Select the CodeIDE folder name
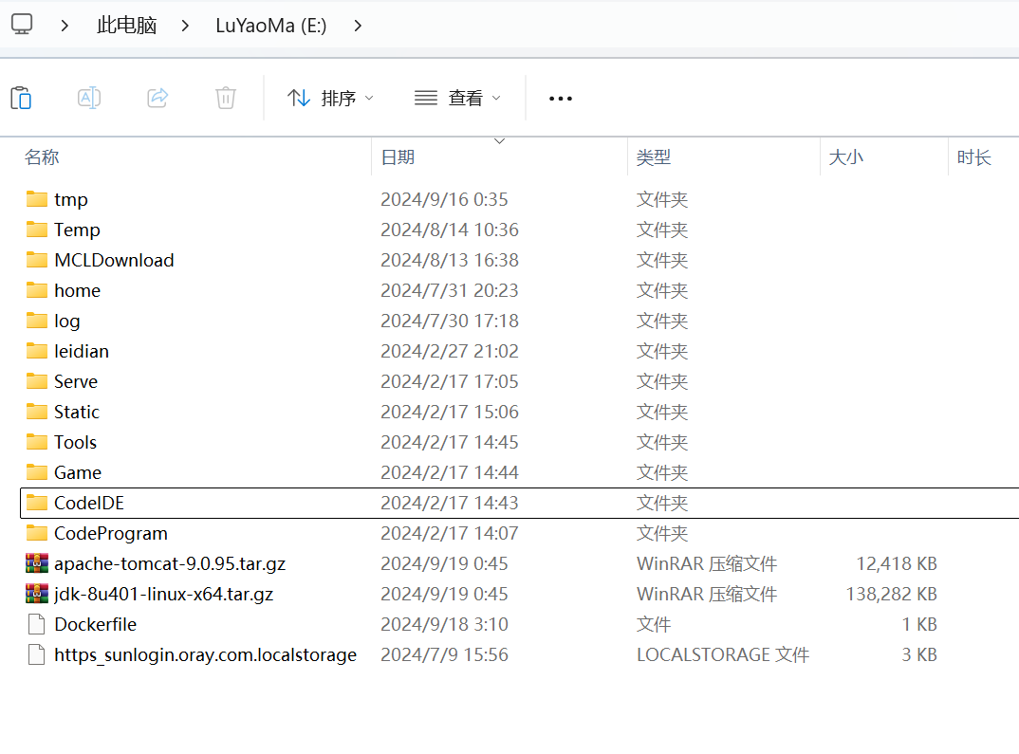Image resolution: width=1019 pixels, height=754 pixels. tap(89, 503)
